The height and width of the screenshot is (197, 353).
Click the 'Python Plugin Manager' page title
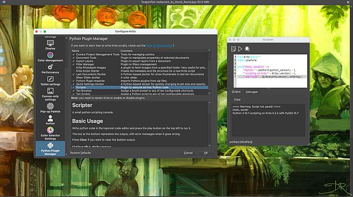pos(89,39)
